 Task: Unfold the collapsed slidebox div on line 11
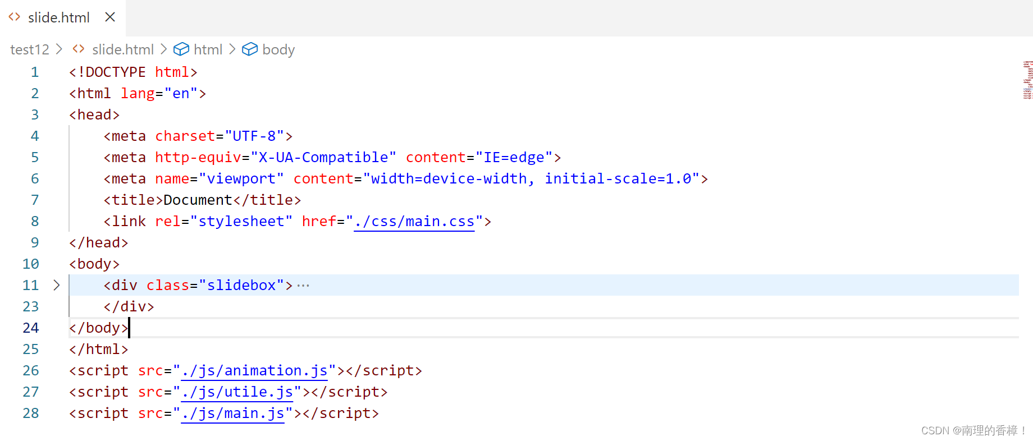tap(56, 285)
